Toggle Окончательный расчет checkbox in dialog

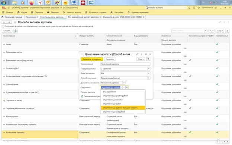(x=82, y=96)
